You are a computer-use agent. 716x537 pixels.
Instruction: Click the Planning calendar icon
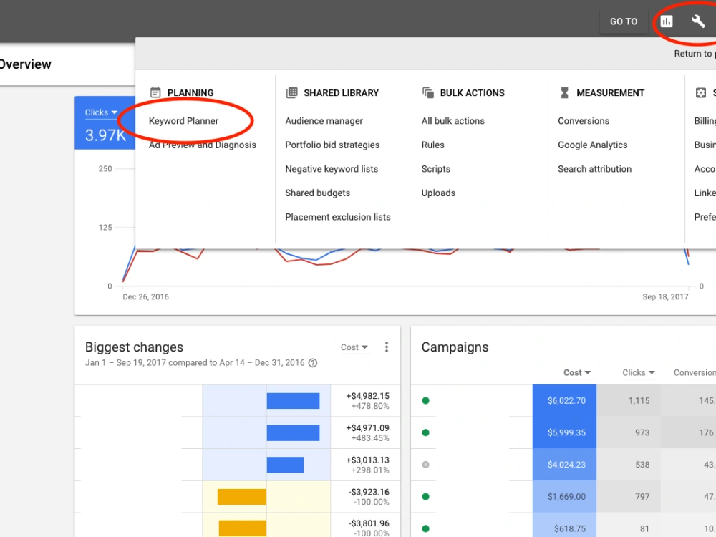tap(155, 92)
